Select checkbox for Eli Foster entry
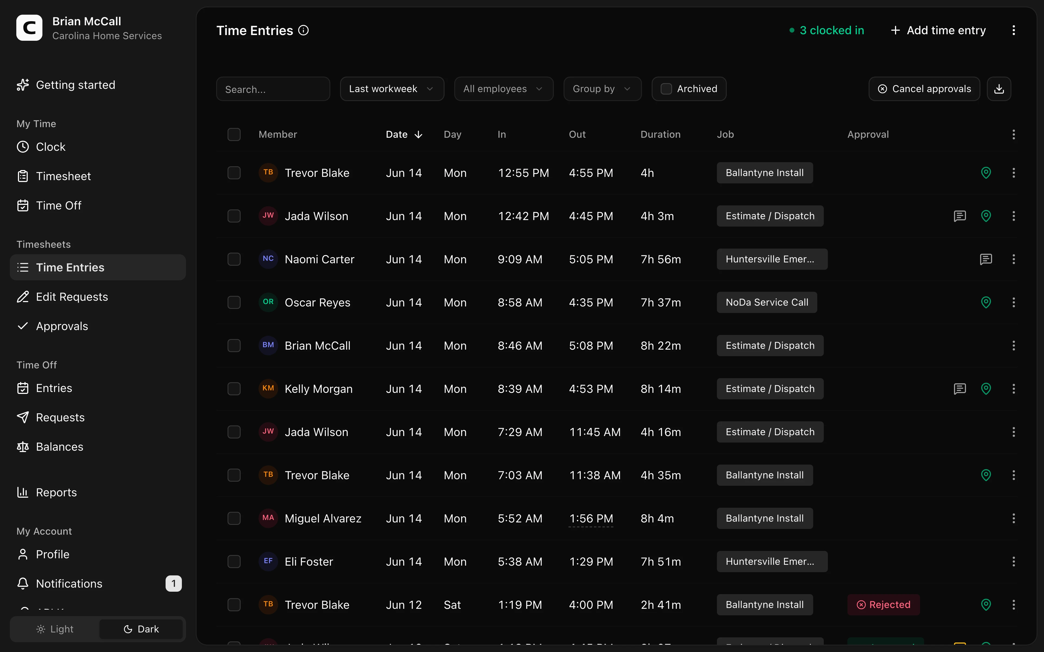 pos(234,562)
